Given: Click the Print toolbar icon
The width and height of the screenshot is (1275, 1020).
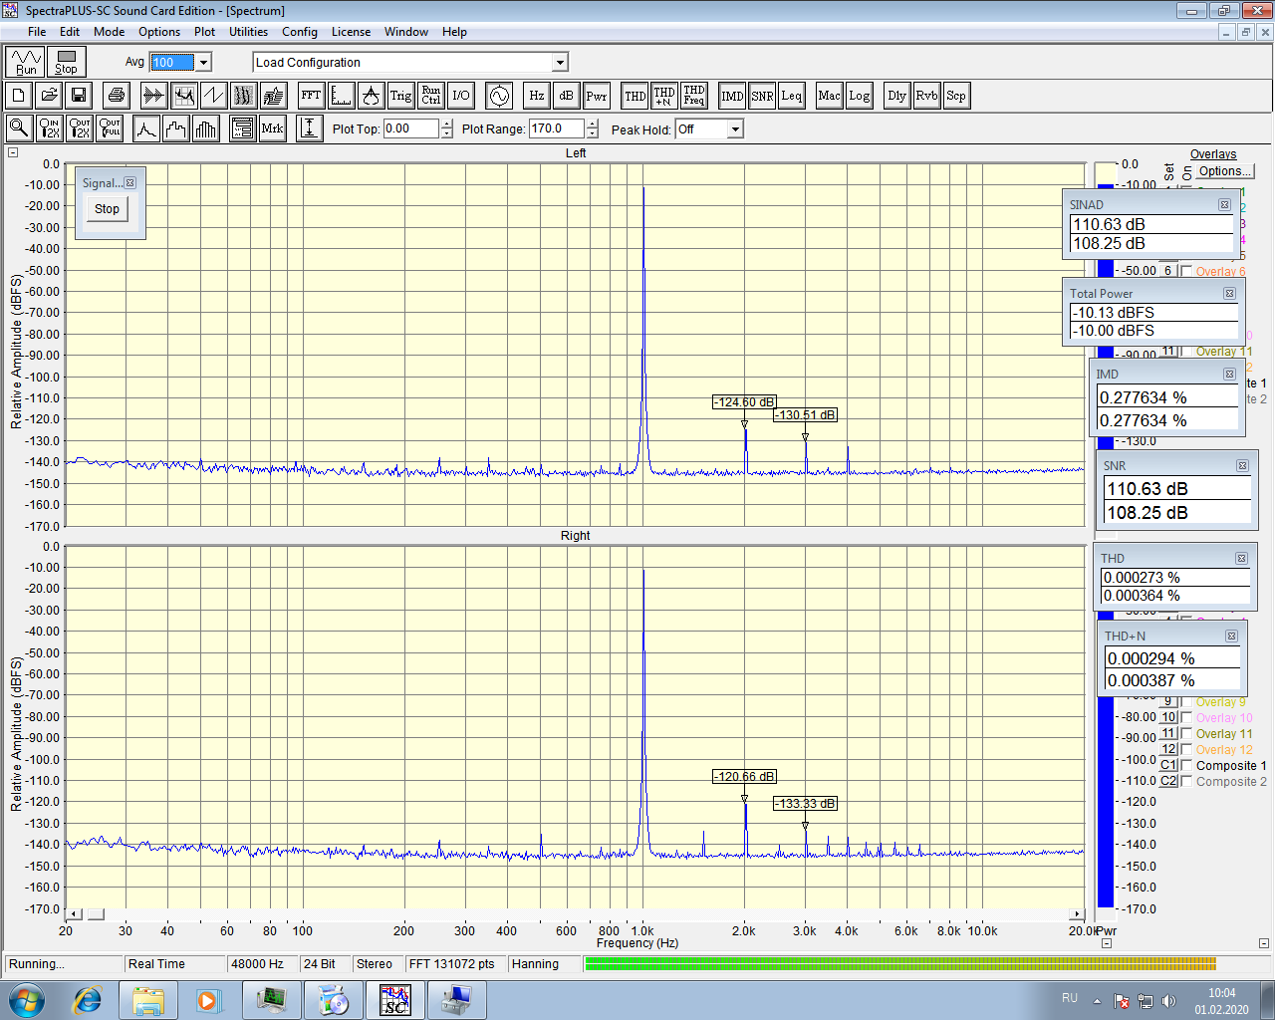Looking at the screenshot, I should coord(117,96).
